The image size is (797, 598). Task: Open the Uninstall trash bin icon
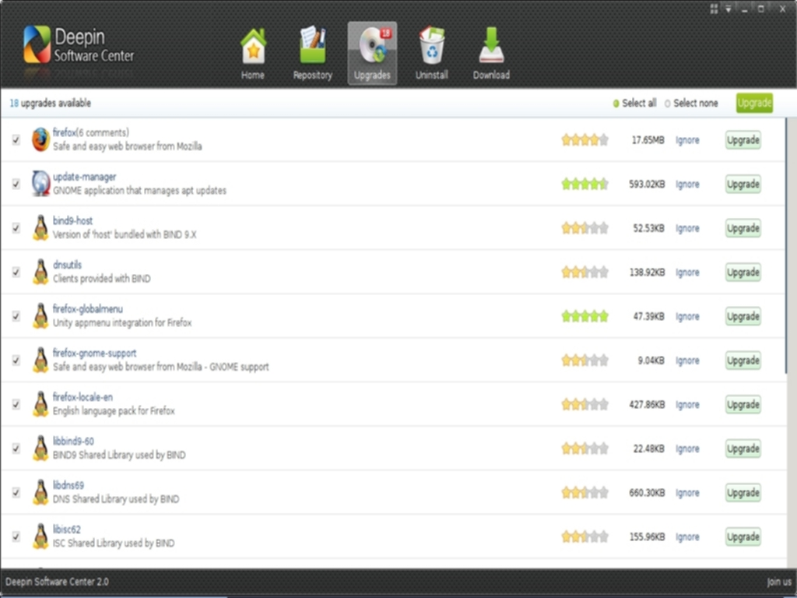[431, 48]
